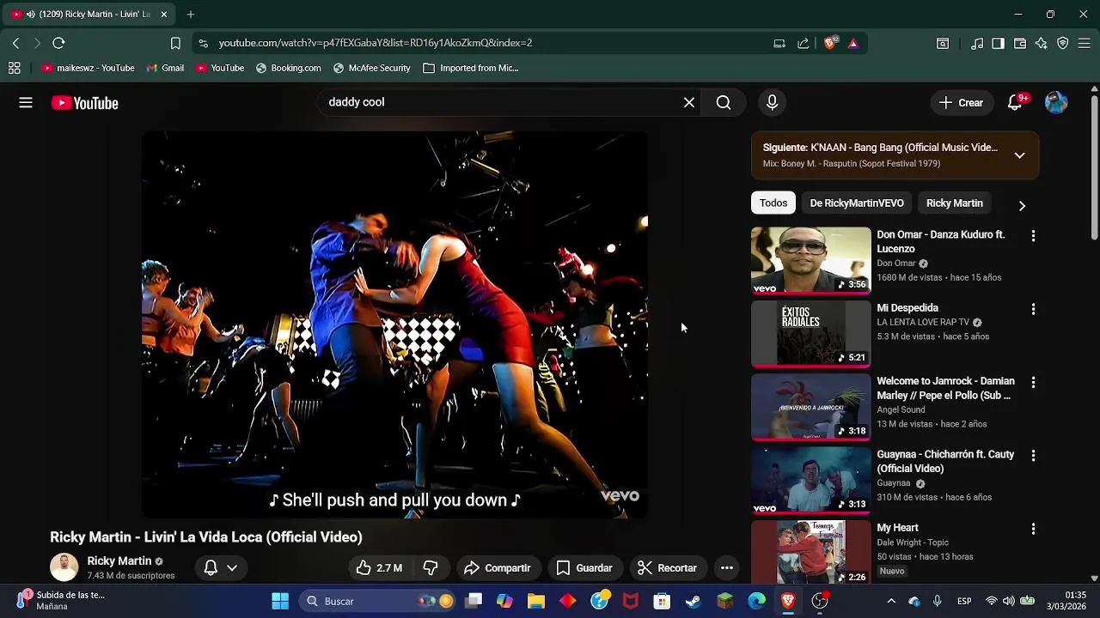Click the YouTube search magnifier button
Viewport: 1100px width, 618px height.
724,102
